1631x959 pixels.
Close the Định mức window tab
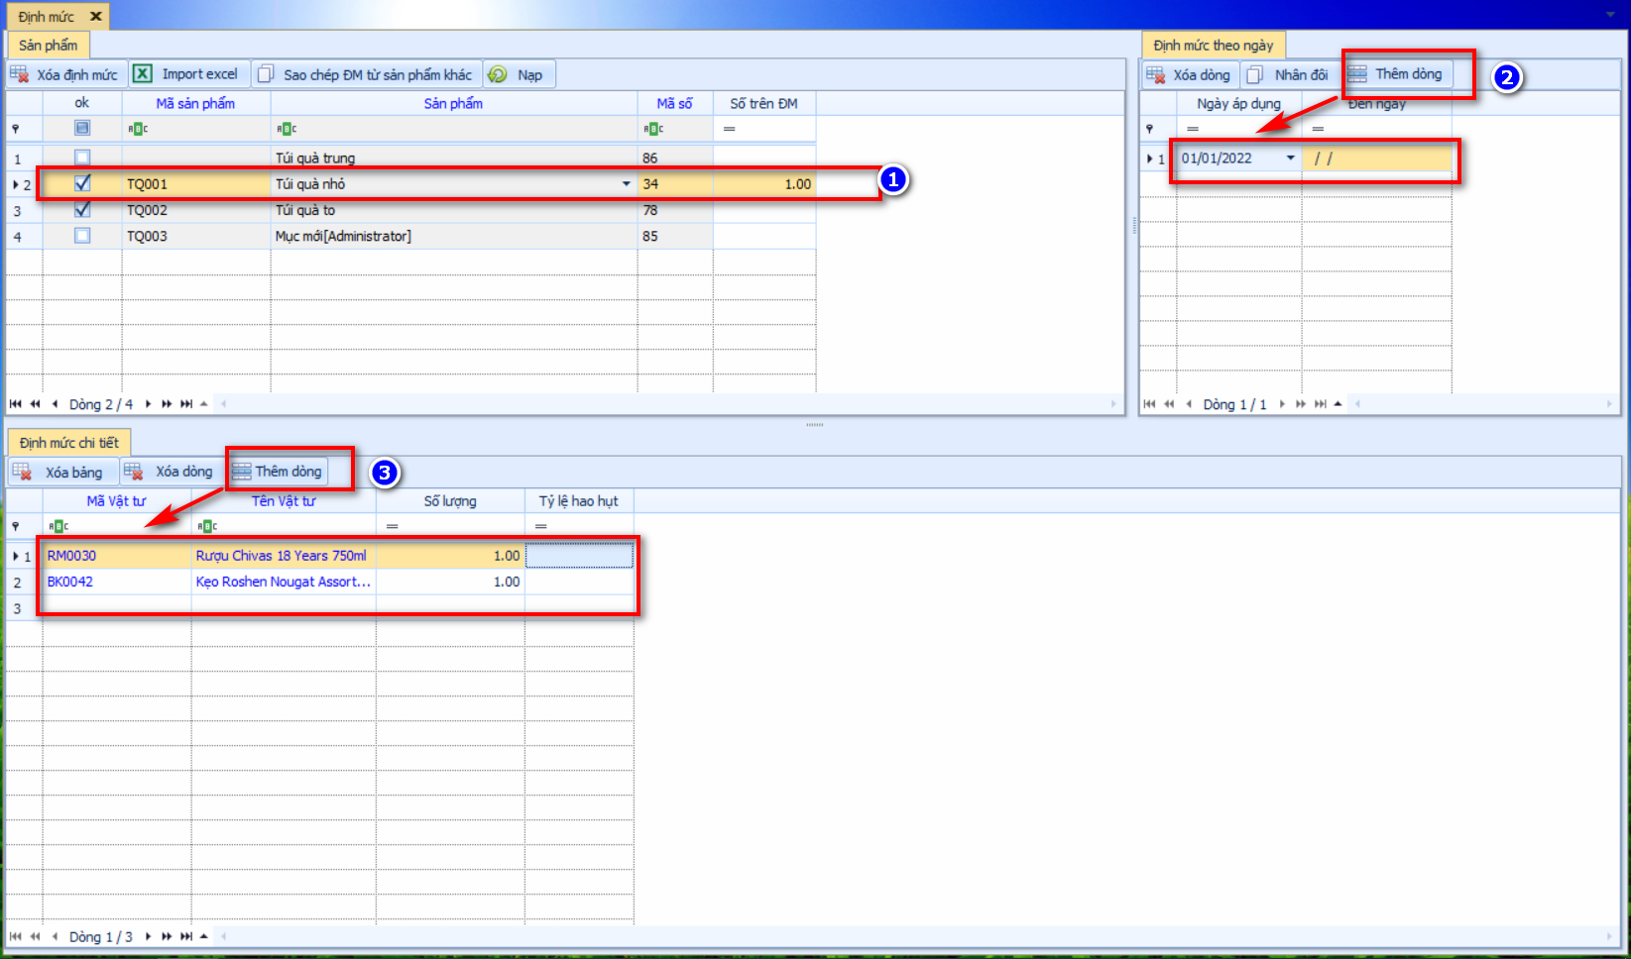click(x=95, y=17)
